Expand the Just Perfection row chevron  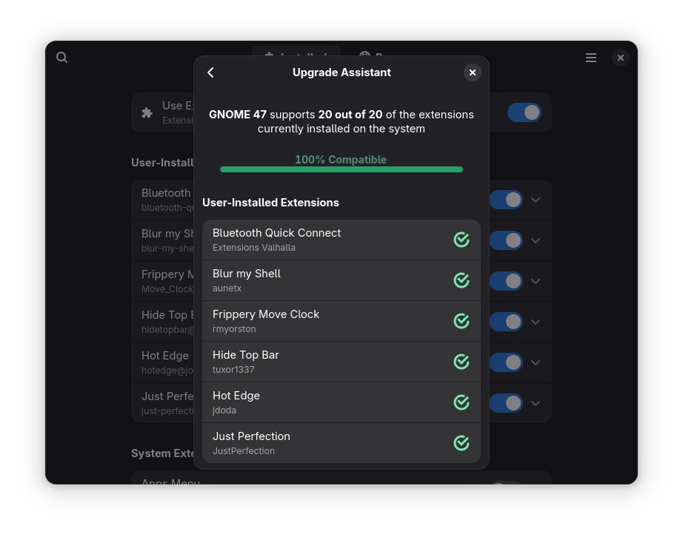[536, 403]
